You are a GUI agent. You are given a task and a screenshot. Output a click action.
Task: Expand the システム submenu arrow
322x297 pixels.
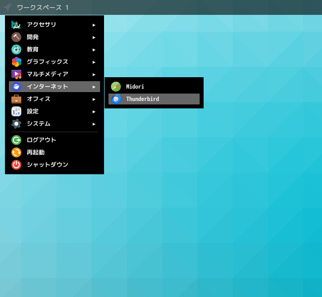pos(94,124)
